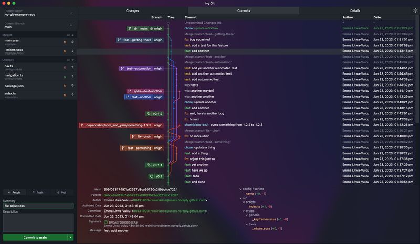The image size is (420, 244).
Task: Click Commit to main button
Action: (35, 237)
